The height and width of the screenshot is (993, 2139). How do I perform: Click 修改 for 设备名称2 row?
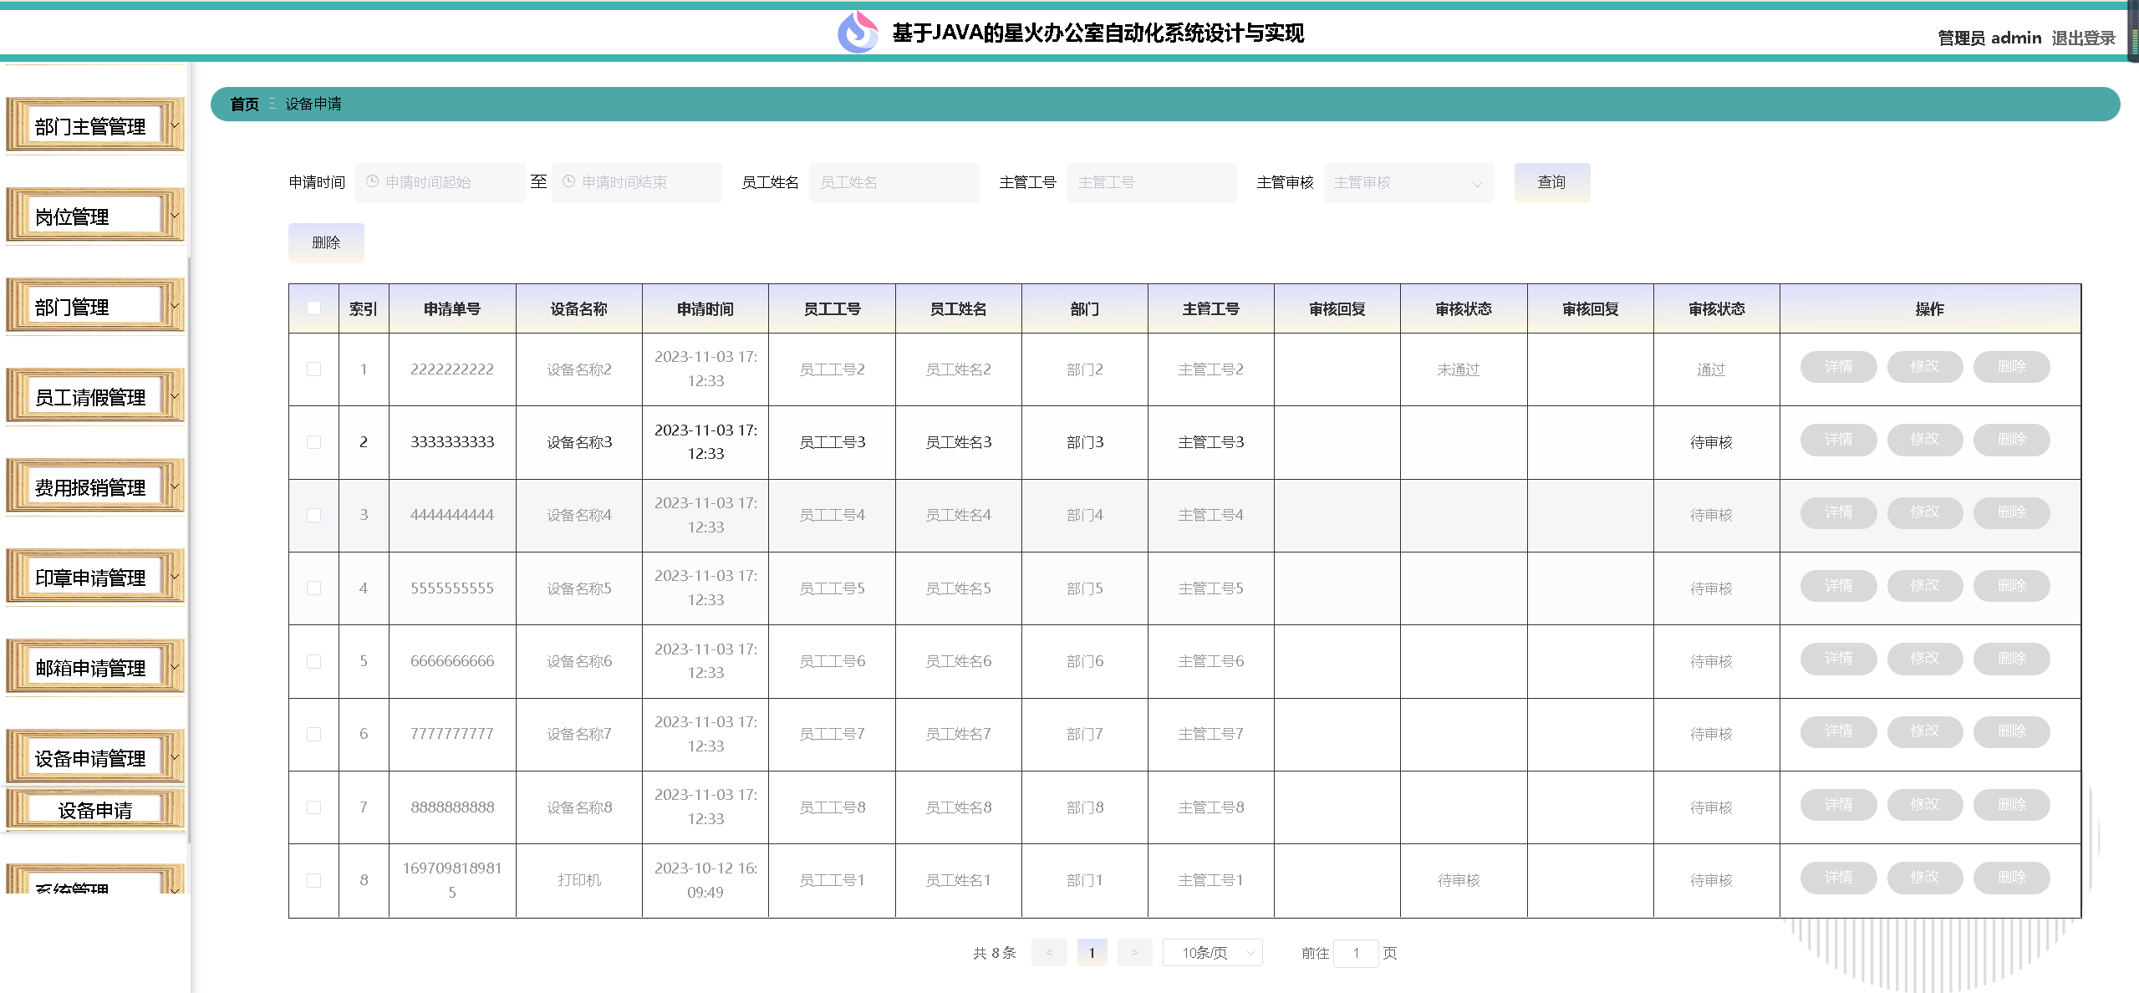pyautogui.click(x=1924, y=367)
